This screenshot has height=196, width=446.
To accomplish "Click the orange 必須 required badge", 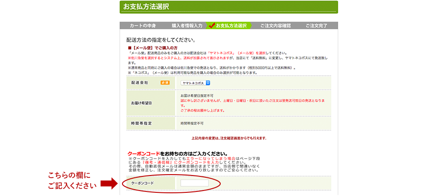I will [165, 83].
